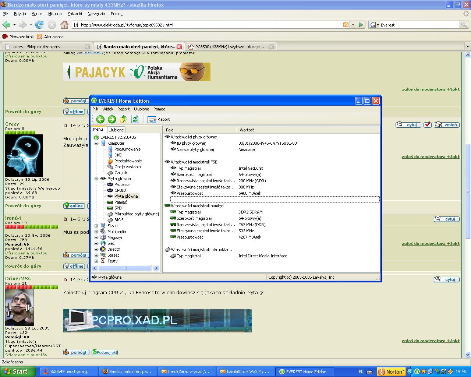Click the EVEREST tree horizontal scrollbar
The height and width of the screenshot is (377, 471).
(125, 268)
